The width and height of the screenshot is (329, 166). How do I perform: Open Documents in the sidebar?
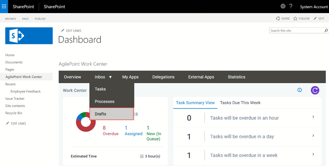tap(14, 62)
